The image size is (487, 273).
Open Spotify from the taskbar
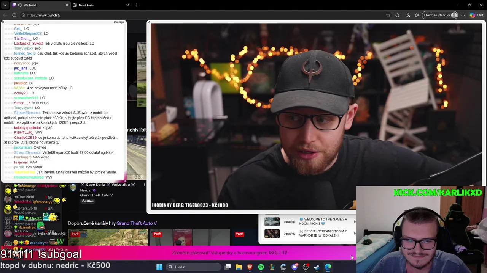point(261,267)
